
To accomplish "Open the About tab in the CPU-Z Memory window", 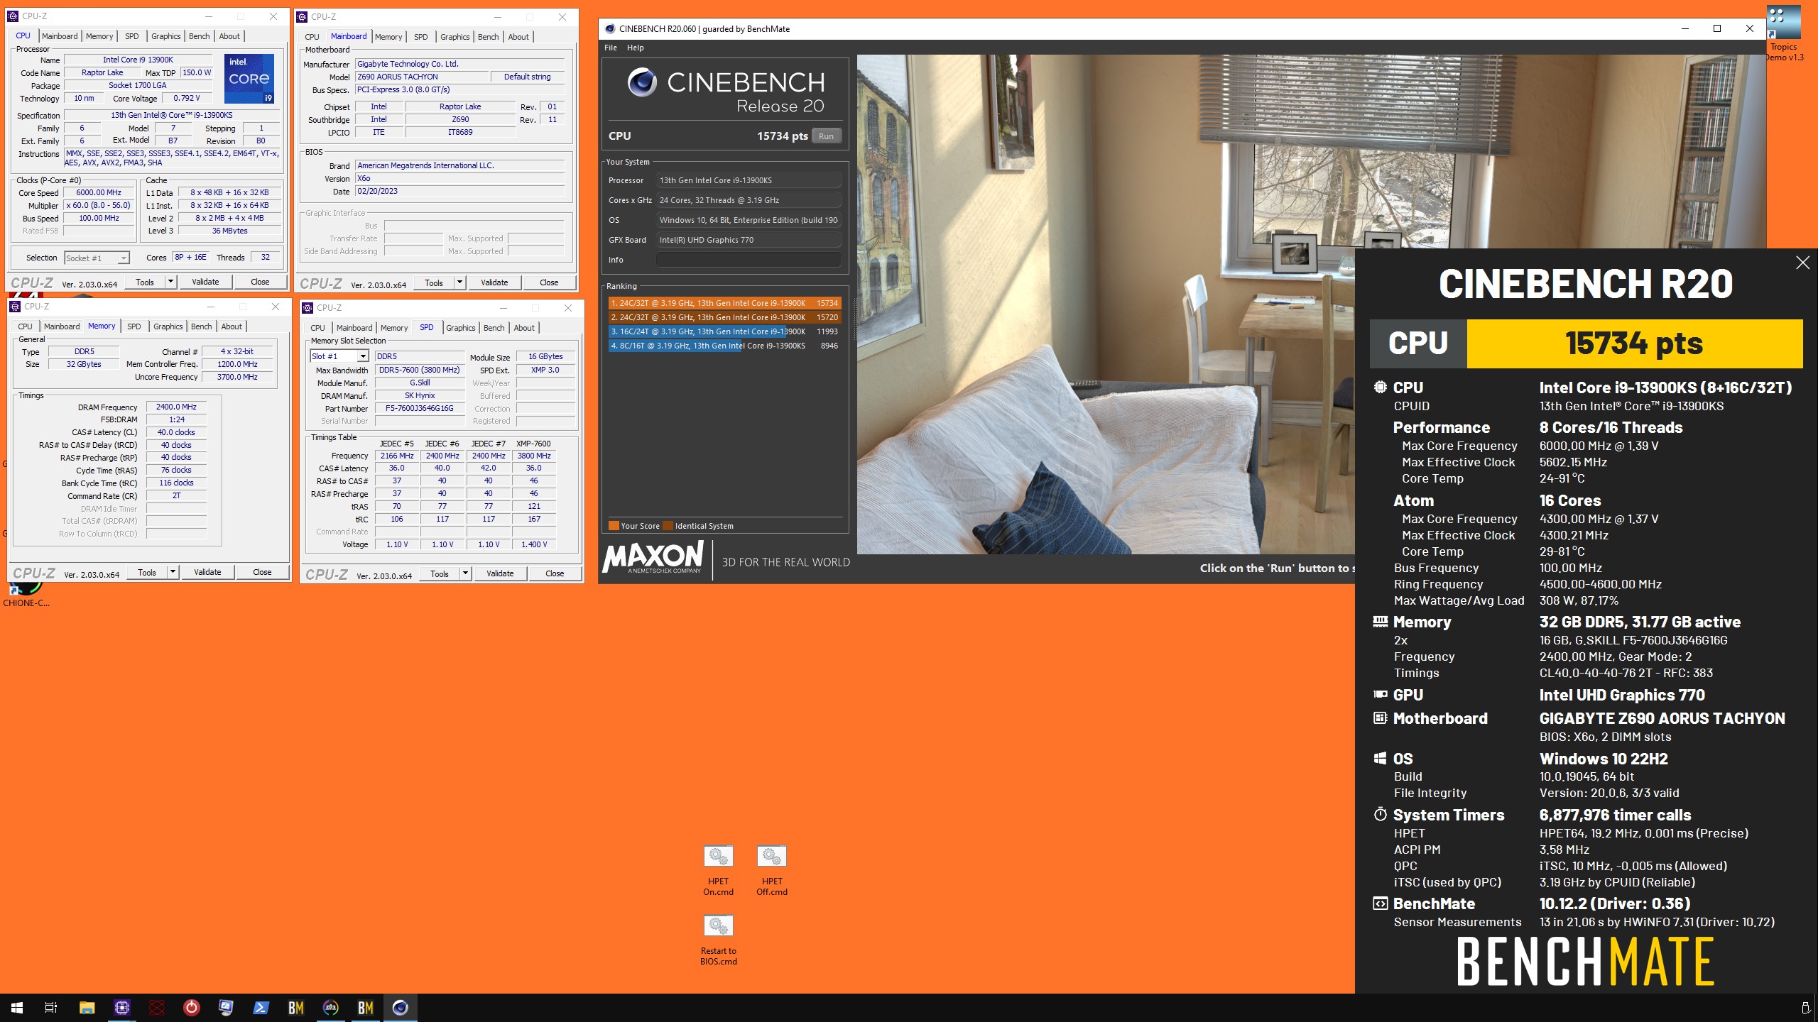I will (x=232, y=326).
